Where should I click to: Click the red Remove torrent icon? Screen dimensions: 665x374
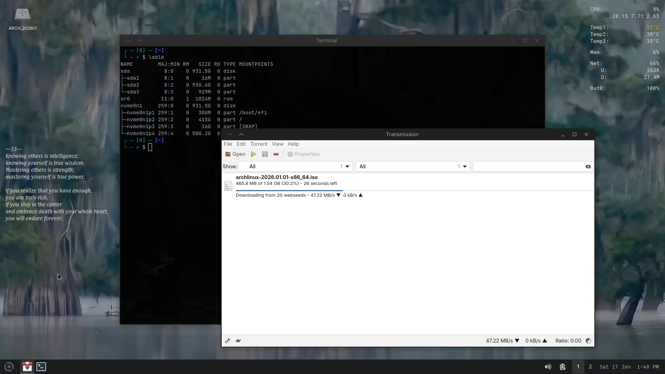276,154
